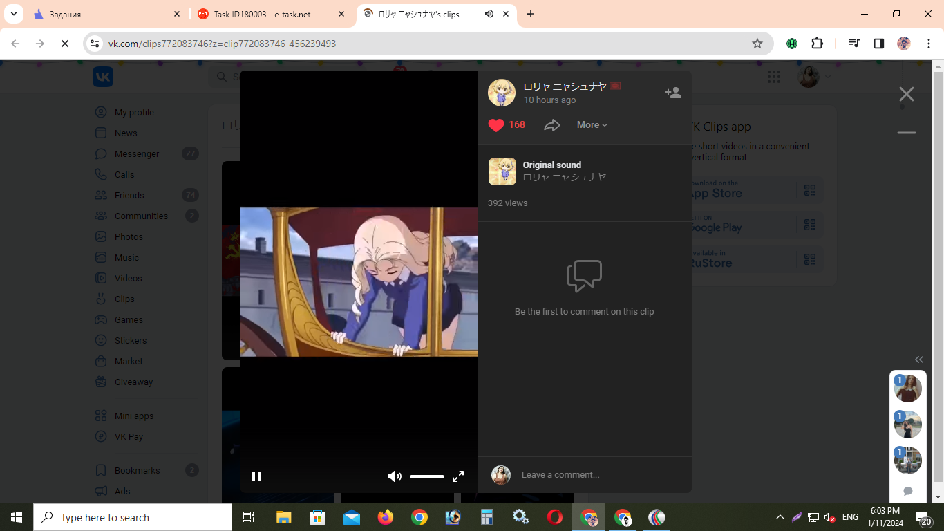Open the Chrome media control icon
The width and height of the screenshot is (944, 531).
click(854, 44)
